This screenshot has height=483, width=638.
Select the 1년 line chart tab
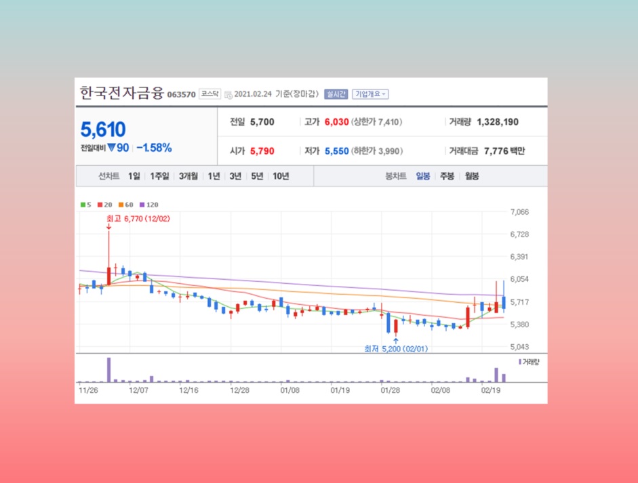(x=214, y=176)
